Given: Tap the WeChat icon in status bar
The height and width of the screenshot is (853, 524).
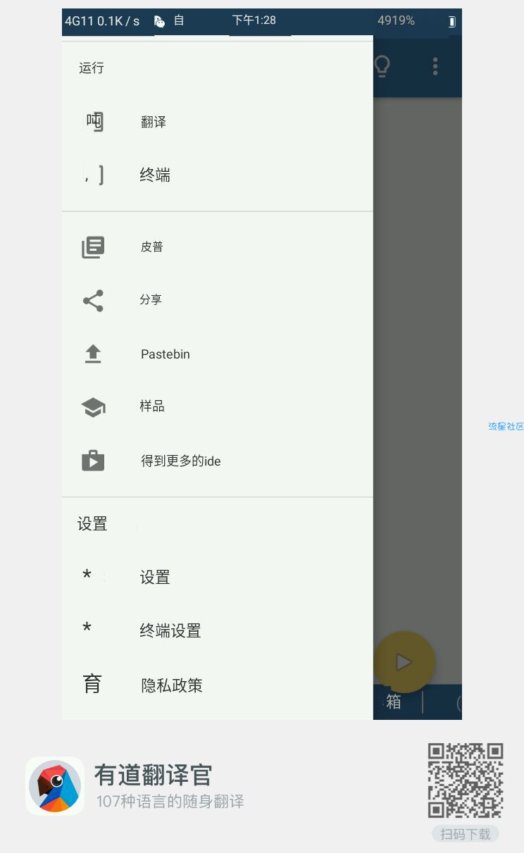Looking at the screenshot, I should coord(160,21).
